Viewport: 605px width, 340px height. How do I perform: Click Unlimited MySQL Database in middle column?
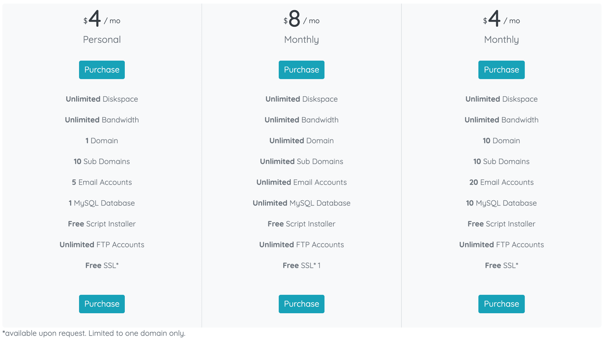click(x=301, y=203)
